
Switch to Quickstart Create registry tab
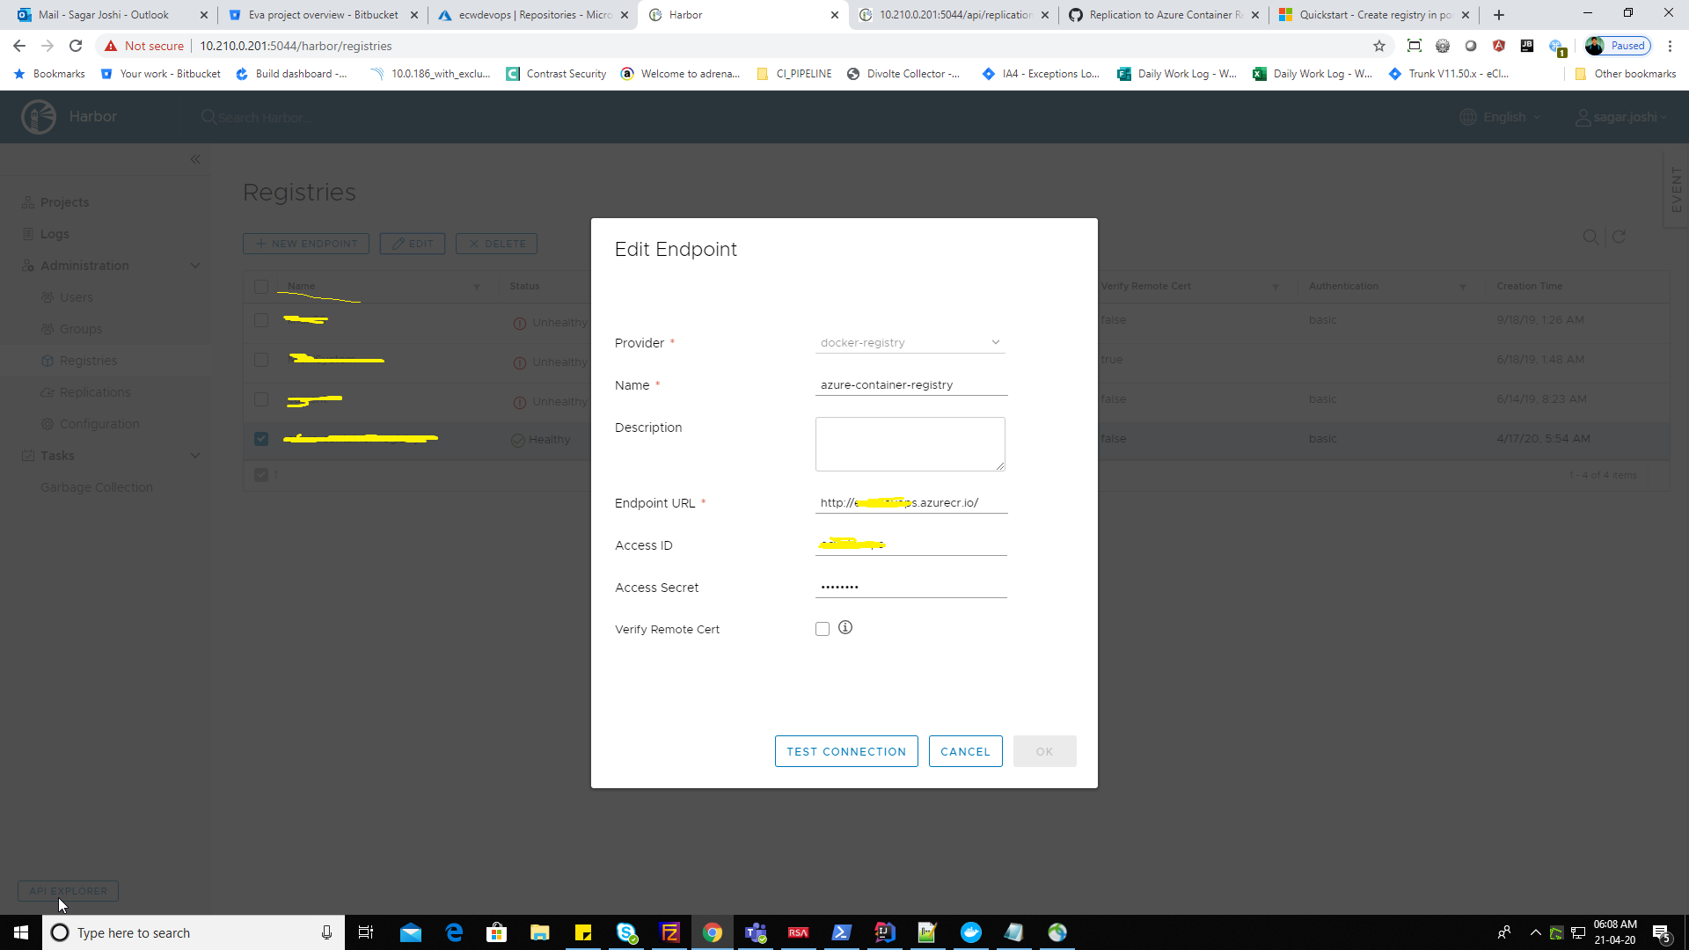[1375, 15]
